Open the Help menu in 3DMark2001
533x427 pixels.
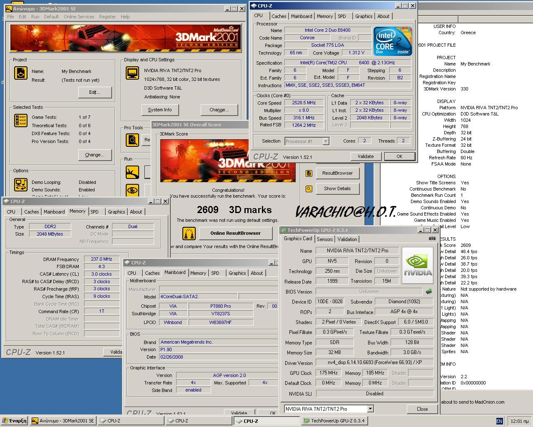pyautogui.click(x=125, y=17)
